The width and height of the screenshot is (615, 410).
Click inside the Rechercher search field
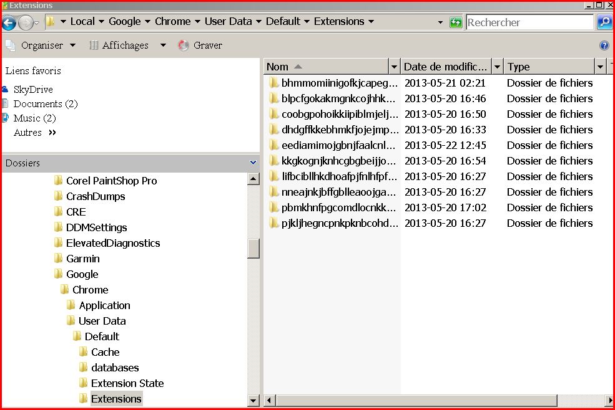[528, 22]
